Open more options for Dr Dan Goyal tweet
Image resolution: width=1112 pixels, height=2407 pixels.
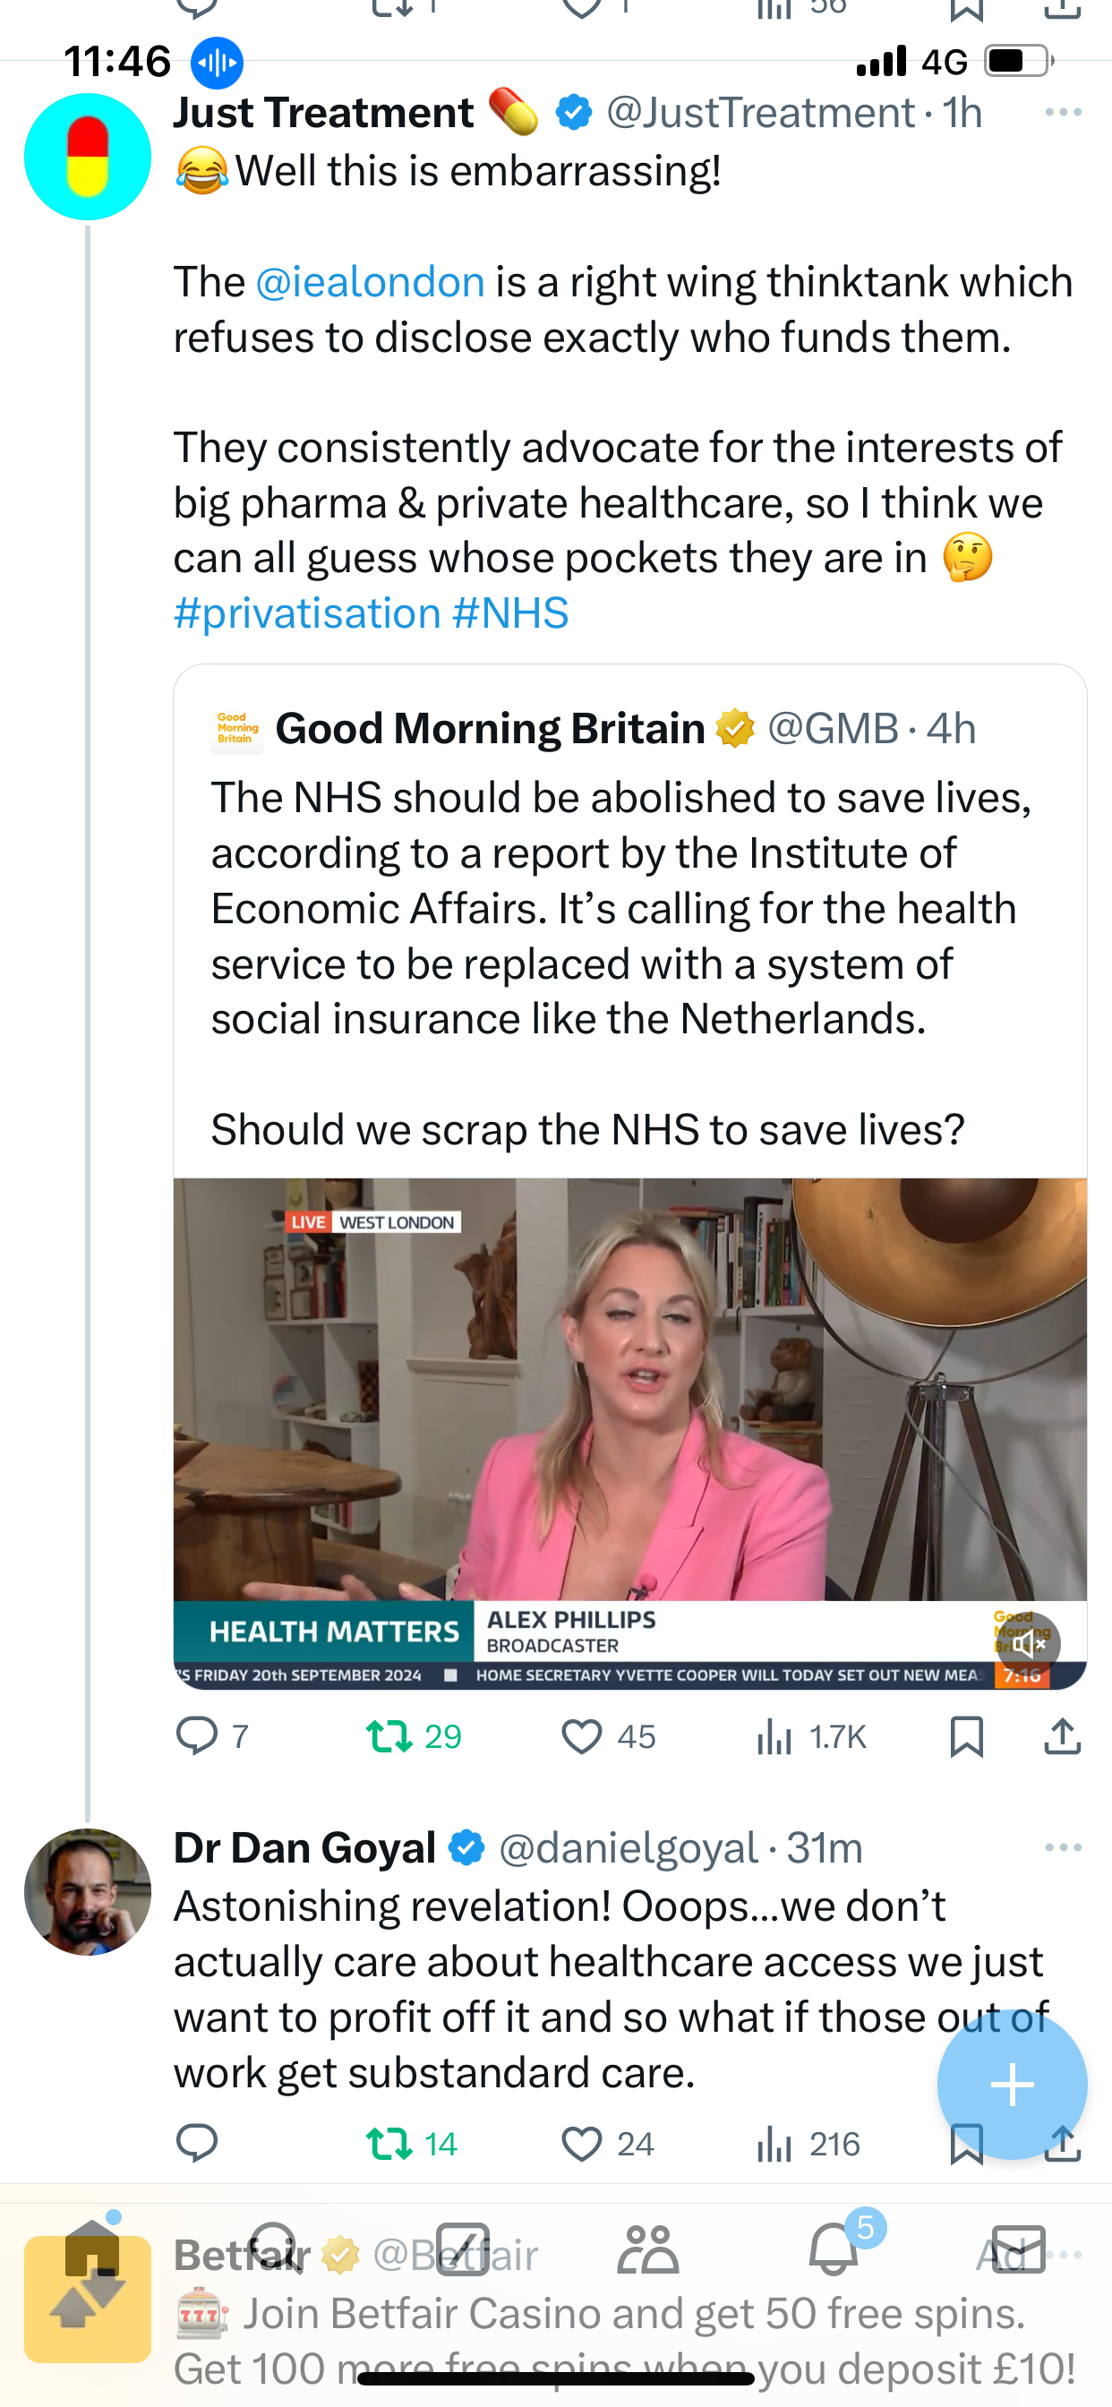(x=1064, y=1847)
